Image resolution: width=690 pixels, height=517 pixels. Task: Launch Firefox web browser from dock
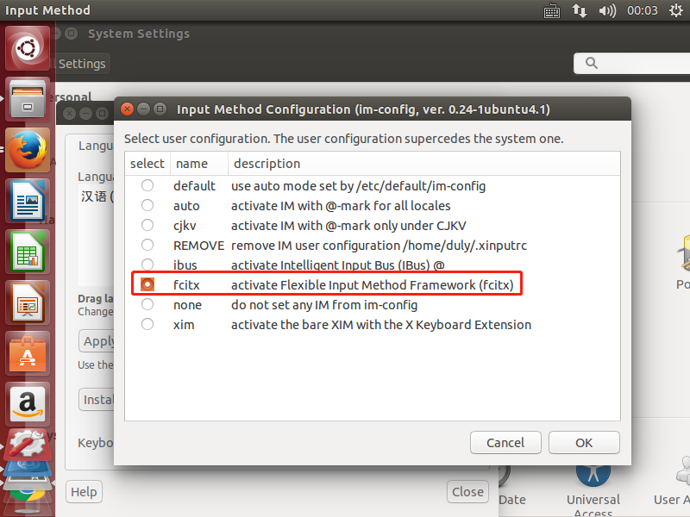(28, 150)
